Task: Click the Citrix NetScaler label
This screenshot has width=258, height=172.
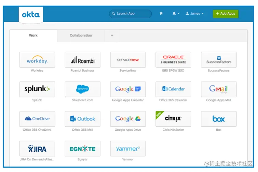Action: coord(173,130)
